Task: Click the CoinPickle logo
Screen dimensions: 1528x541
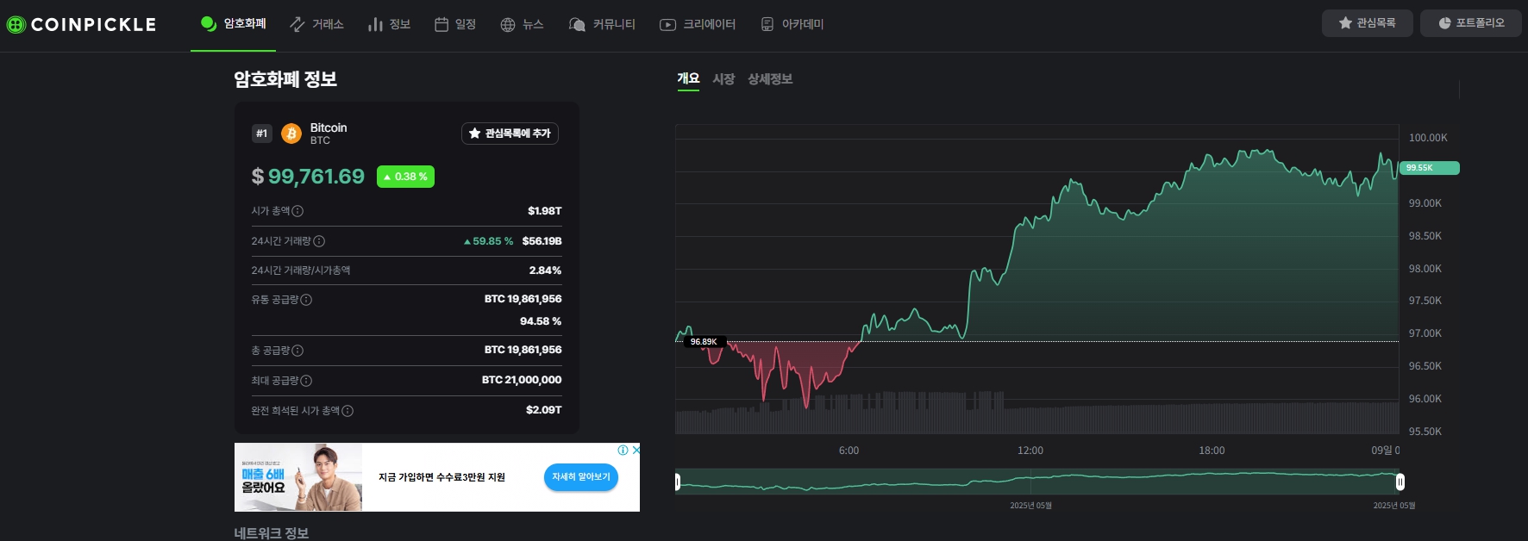Action: 82,25
